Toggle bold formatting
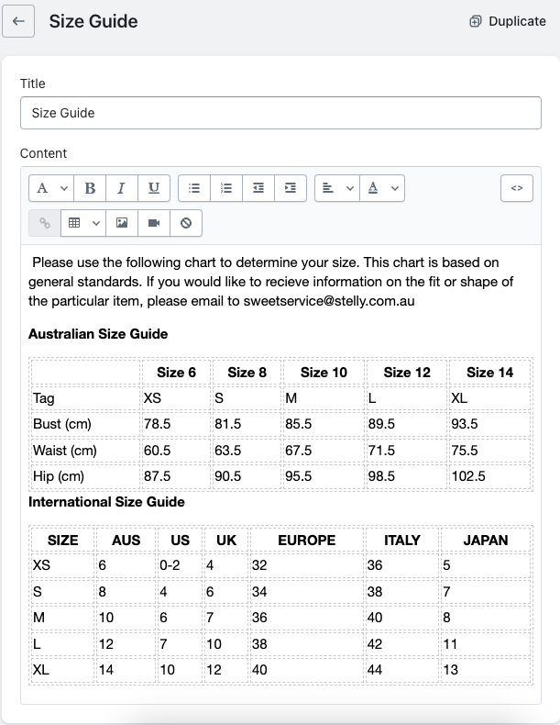Screen dimensions: 560x725 tap(90, 188)
